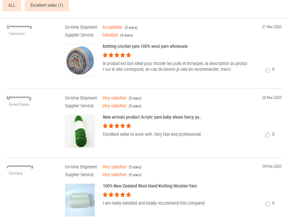This screenshot has height=224, width=288.
Task: Click the five-star rating on wool yarn review
Action: coord(117,55)
